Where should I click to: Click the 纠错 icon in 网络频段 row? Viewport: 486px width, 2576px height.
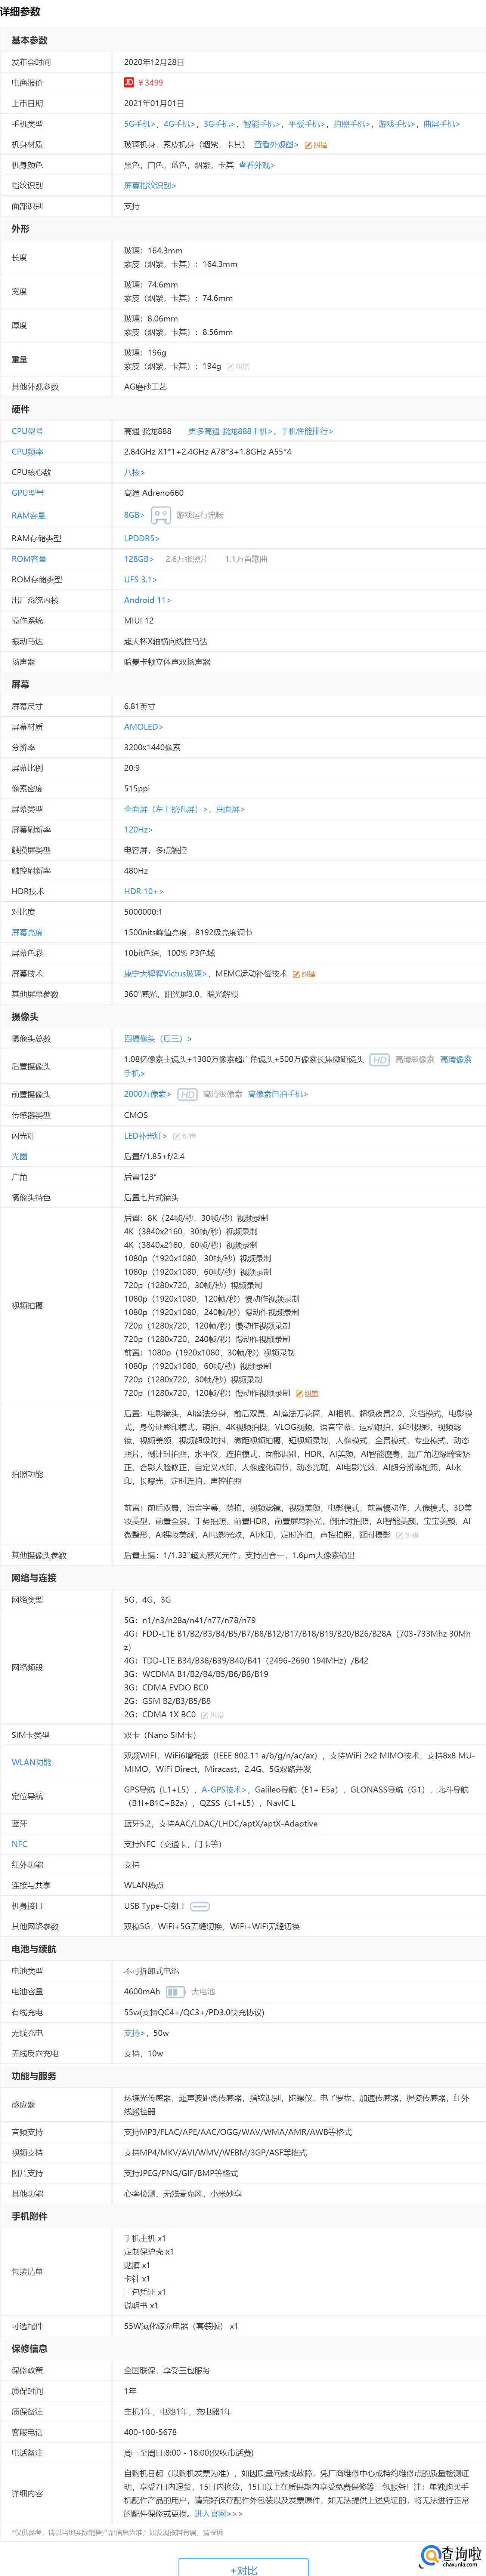[212, 1715]
